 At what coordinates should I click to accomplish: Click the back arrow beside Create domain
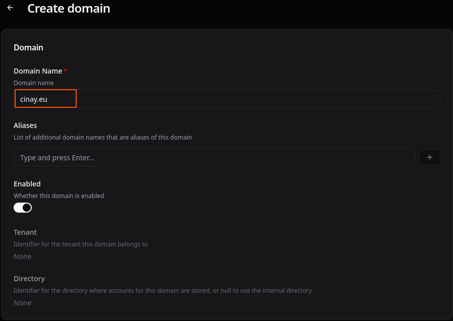pyautogui.click(x=10, y=8)
